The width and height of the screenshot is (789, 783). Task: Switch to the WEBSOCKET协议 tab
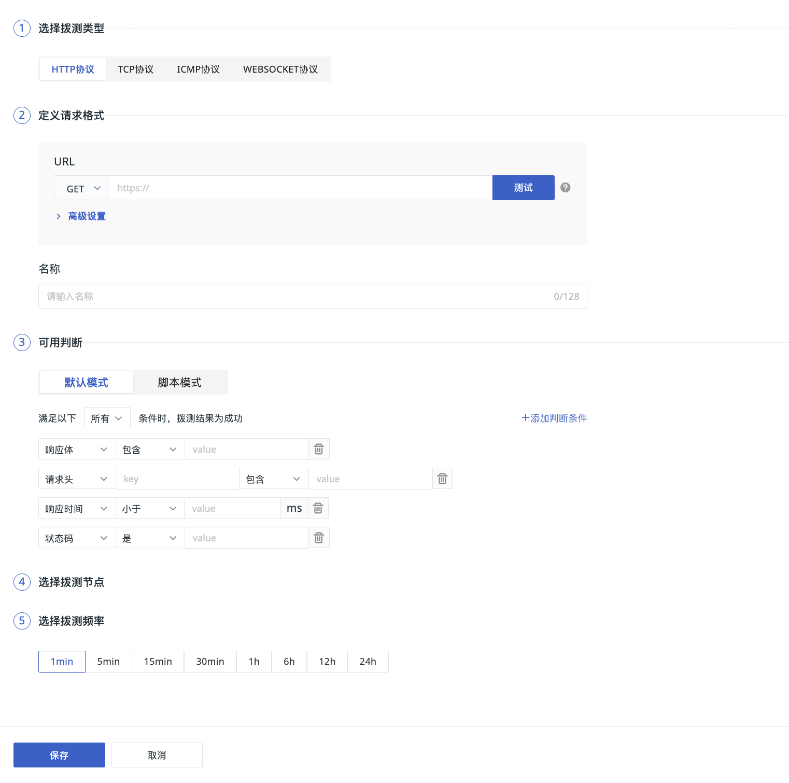click(x=280, y=69)
